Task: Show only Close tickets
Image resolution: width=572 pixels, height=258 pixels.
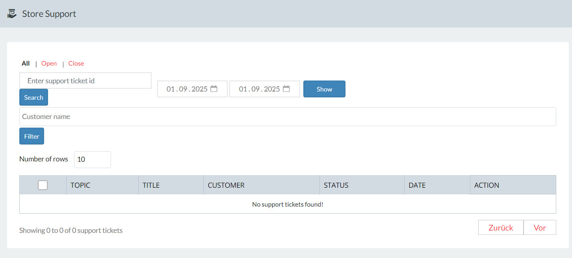Action: [x=76, y=63]
